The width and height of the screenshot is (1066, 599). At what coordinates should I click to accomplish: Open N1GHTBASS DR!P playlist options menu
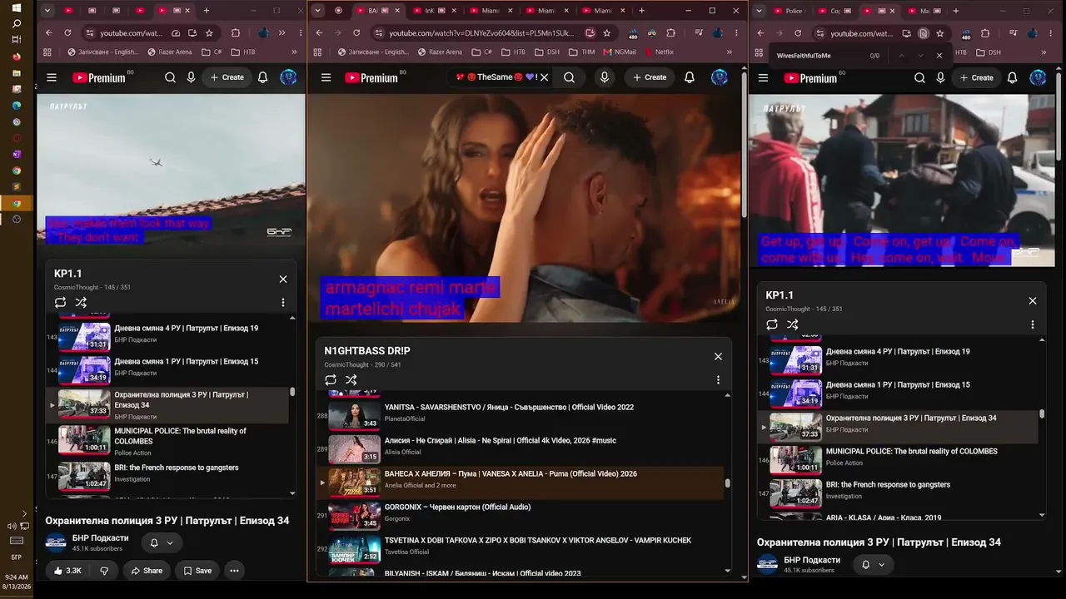tap(718, 380)
